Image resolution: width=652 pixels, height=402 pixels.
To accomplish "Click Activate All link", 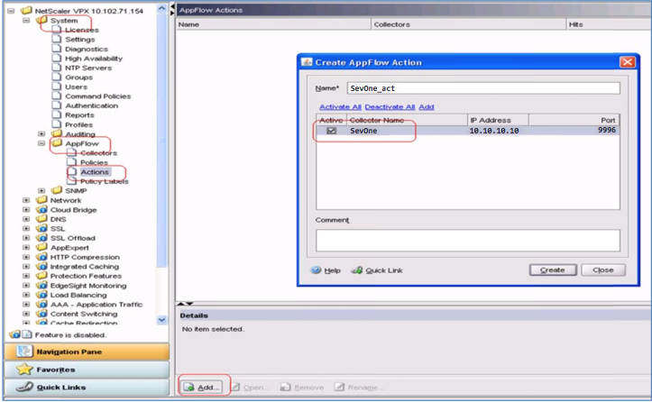I will 340,107.
